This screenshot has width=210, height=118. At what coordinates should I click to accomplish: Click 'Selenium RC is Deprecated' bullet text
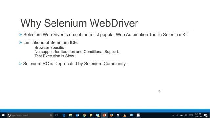click(x=75, y=64)
